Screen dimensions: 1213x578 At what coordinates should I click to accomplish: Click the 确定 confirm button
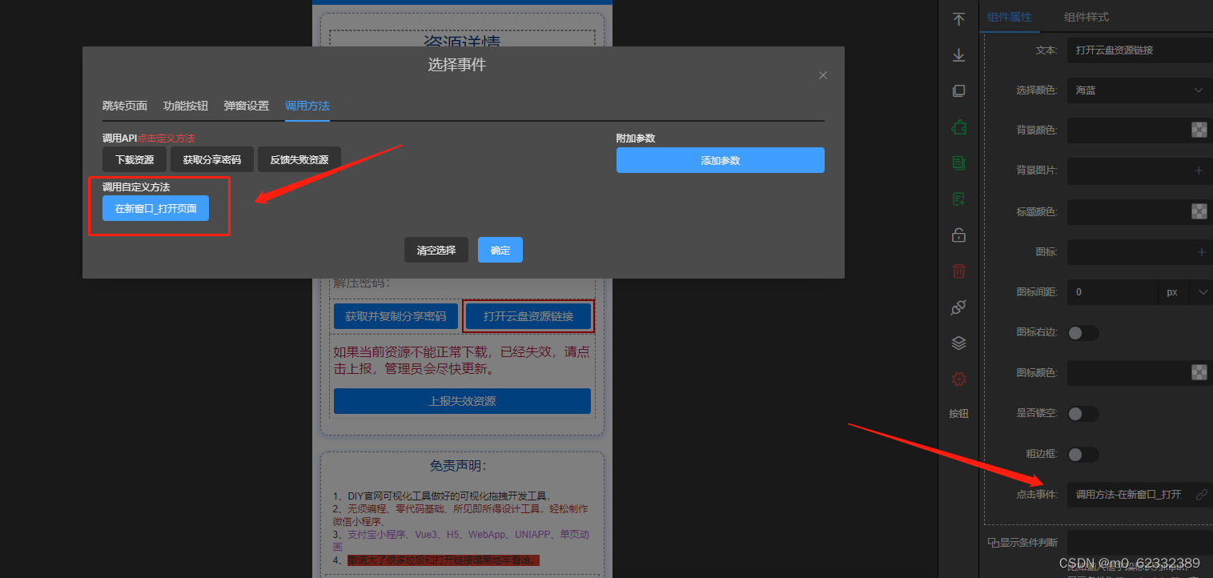(x=500, y=249)
